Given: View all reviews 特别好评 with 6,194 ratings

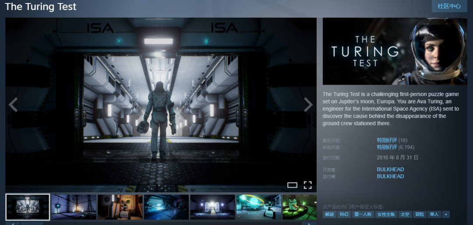Looking at the screenshot, I should (x=387, y=147).
